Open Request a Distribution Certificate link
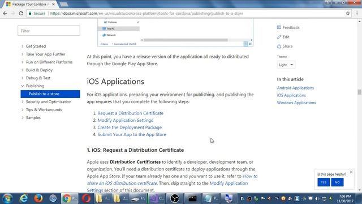Screen dimensions: 362x204 [131, 113]
